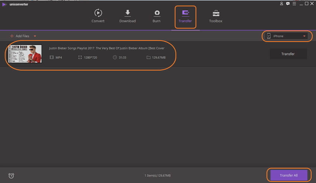The height and width of the screenshot is (183, 316).
Task: Click the 31:33 duration value
Action: (122, 58)
